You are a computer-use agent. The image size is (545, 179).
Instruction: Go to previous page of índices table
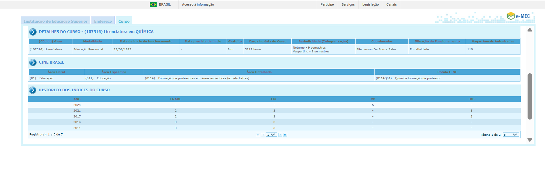point(263,135)
